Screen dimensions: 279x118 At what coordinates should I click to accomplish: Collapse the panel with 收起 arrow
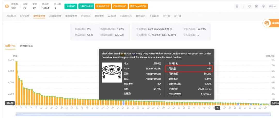(x=272, y=6)
